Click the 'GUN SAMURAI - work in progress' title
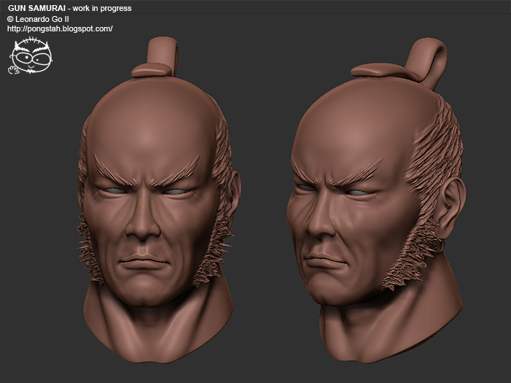 point(69,8)
